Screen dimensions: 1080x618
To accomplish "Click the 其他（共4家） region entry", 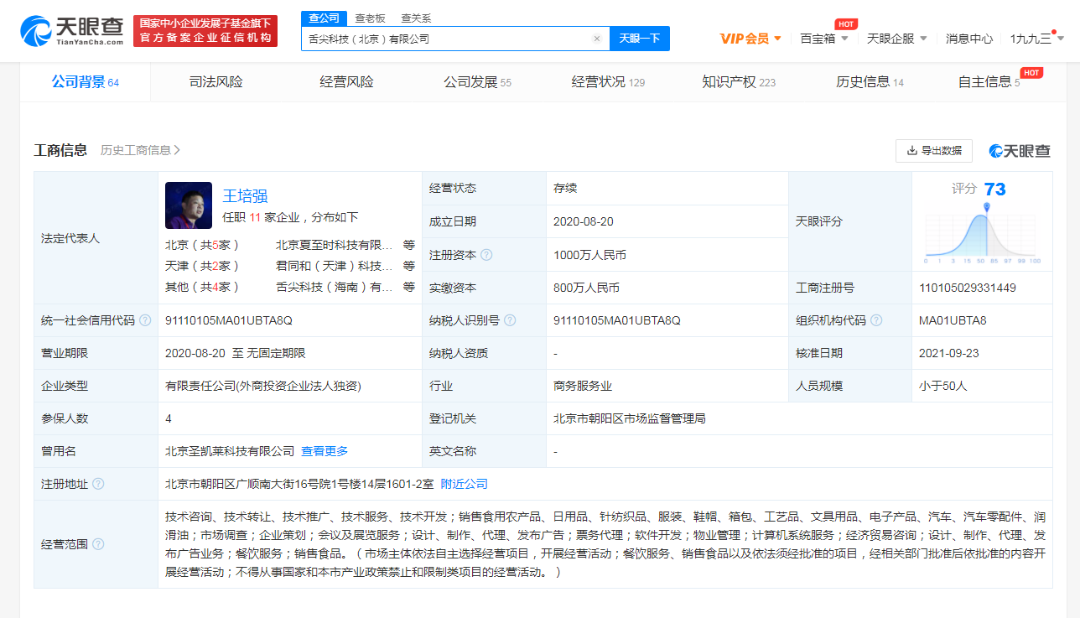I will (202, 287).
